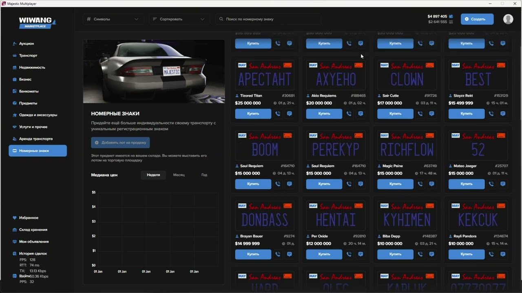Click the WIWANG Marketplace logo
Screen dimensions: 522x293
38,22
